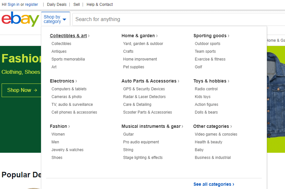Image resolution: width=285 pixels, height=189 pixels.
Task: Open Action figures
Action: [x=207, y=105]
